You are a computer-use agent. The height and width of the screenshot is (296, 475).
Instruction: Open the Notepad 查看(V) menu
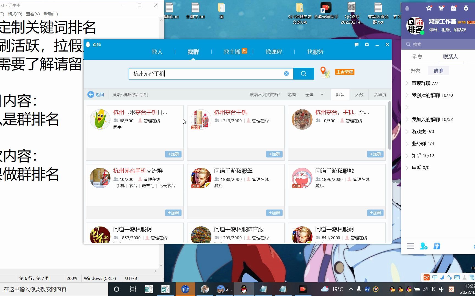(x=33, y=14)
